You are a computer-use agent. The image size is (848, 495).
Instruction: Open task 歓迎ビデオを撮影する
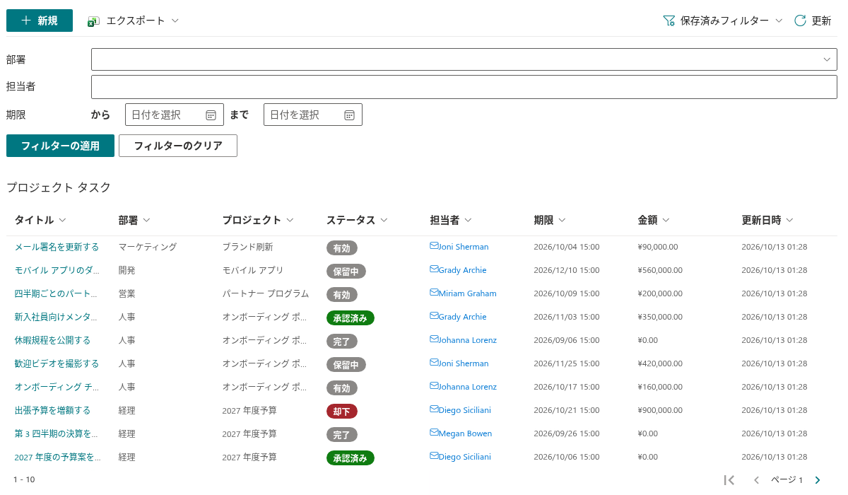[x=57, y=363]
